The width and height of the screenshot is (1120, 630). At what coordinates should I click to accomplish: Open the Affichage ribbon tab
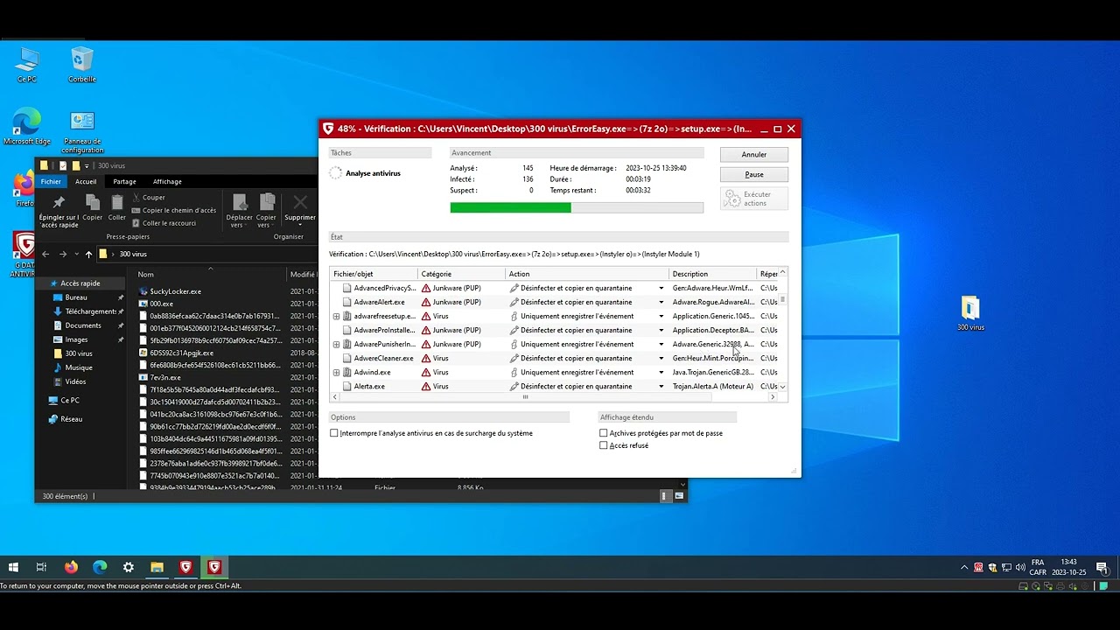(167, 181)
